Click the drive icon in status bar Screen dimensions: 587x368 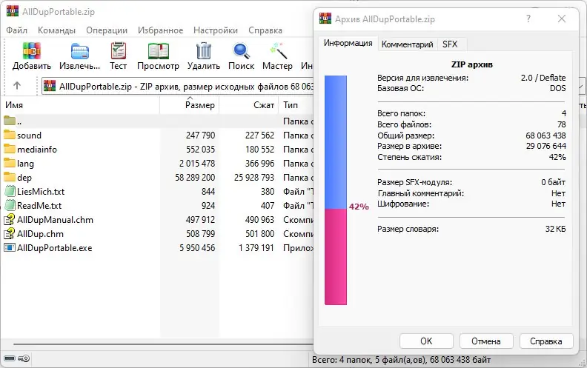tap(10, 358)
